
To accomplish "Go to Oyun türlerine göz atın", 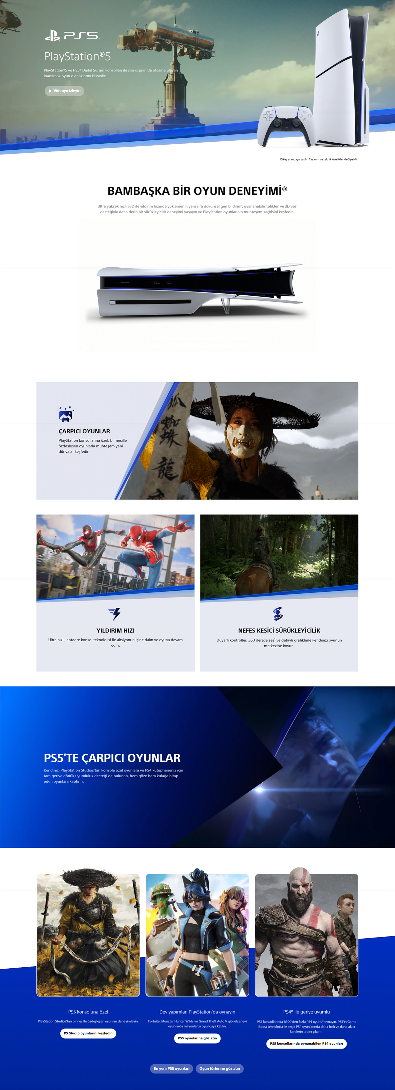I will (220, 1068).
